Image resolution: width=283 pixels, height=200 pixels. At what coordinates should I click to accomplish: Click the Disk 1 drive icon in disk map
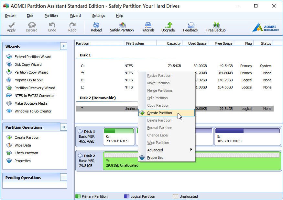coord(80,131)
